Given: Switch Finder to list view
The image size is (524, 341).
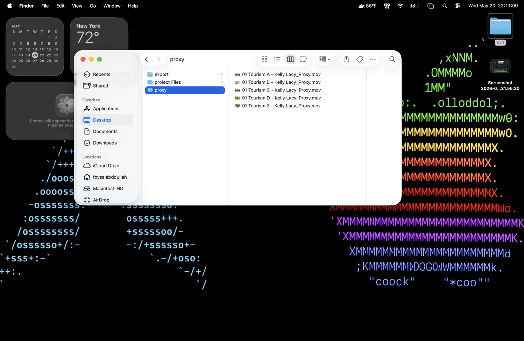Looking at the screenshot, I should pos(277,59).
